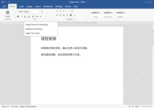
Task: Click the vertical scrollbar down arrow
Action: pos(153,50)
